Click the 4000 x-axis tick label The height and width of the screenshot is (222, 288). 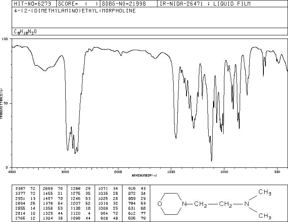12,172
